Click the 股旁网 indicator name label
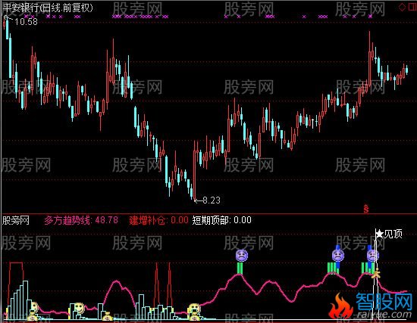The height and width of the screenshot is (323, 417). (15, 220)
